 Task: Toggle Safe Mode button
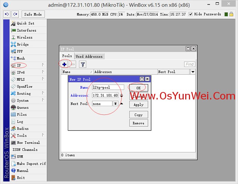click(33, 14)
